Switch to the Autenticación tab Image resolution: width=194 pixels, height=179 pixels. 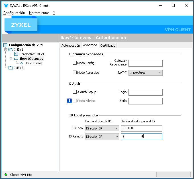coord(71,46)
